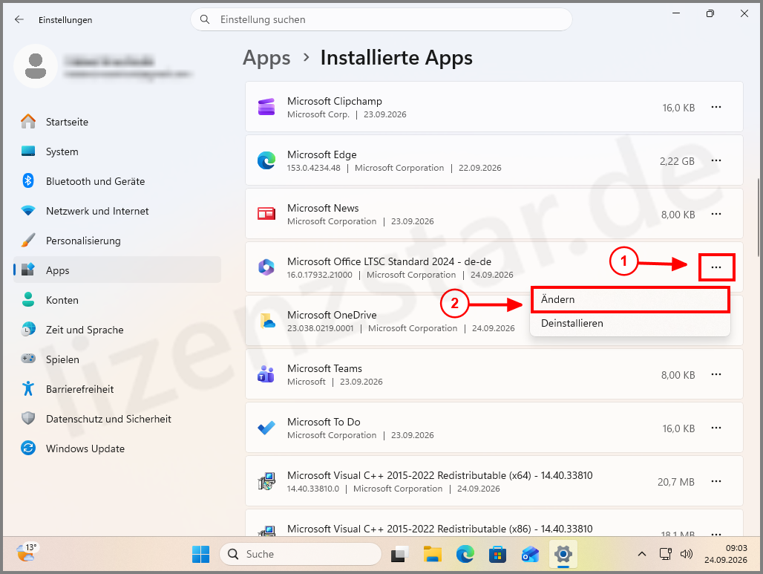Click the Microsoft OneDrive app icon
This screenshot has width=763, height=574.
click(x=267, y=321)
